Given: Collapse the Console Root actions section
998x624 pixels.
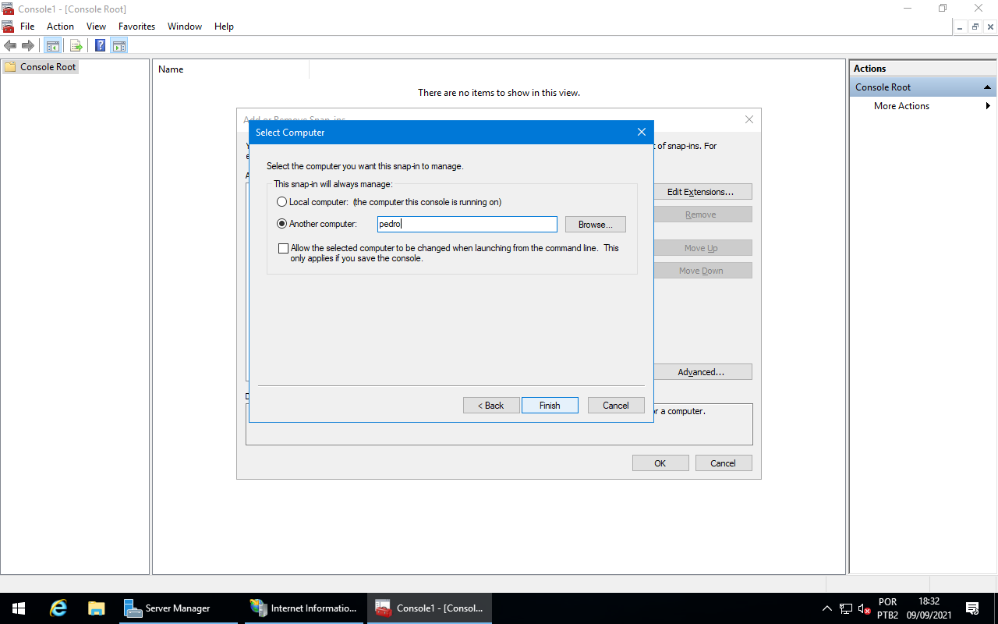Looking at the screenshot, I should coord(987,87).
